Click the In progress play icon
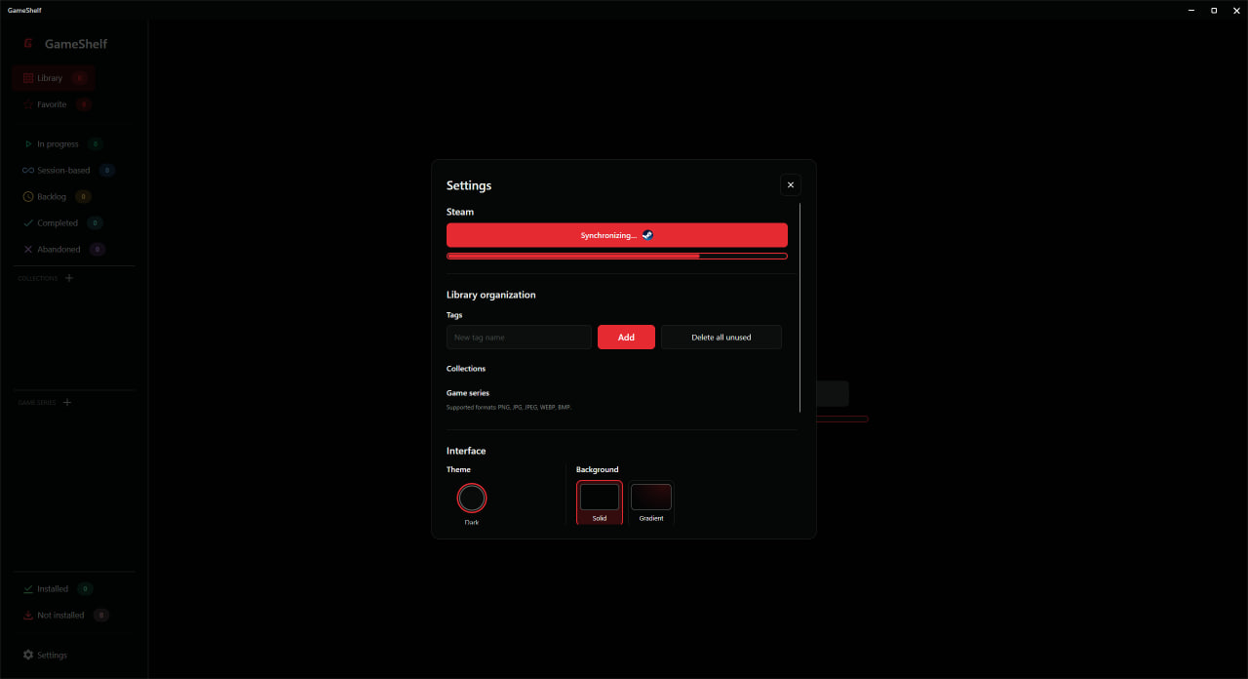Image resolution: width=1248 pixels, height=679 pixels. pos(28,144)
